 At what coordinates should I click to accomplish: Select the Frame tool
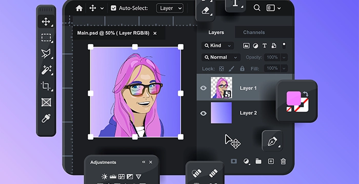[x=46, y=102]
